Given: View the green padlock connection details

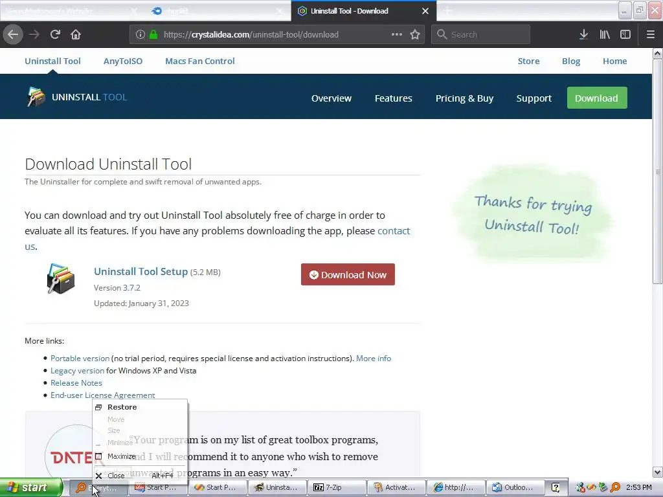Looking at the screenshot, I should [153, 34].
